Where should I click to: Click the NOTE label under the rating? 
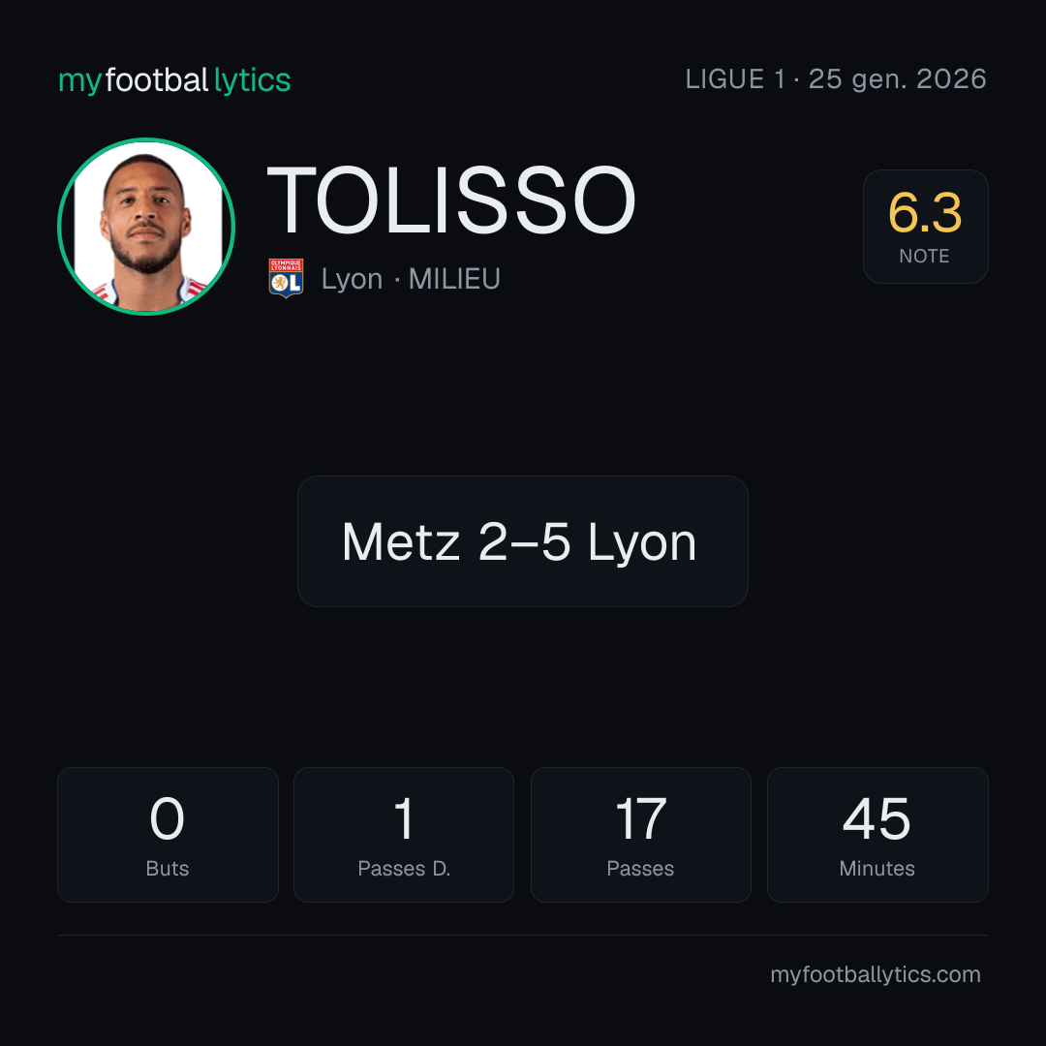click(925, 256)
